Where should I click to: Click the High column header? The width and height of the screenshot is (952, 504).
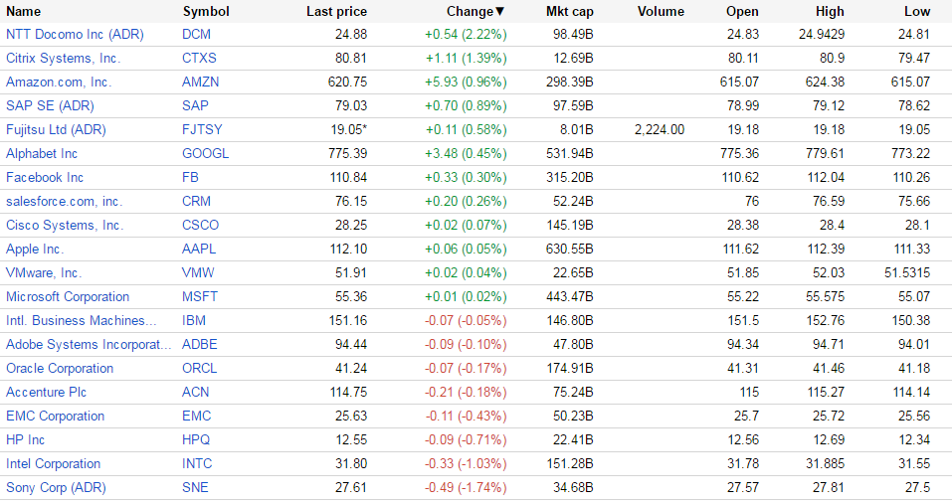point(830,12)
